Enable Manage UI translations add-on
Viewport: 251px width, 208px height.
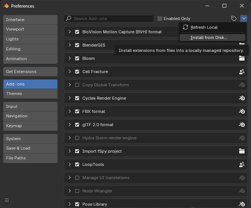pyautogui.click(x=77, y=178)
